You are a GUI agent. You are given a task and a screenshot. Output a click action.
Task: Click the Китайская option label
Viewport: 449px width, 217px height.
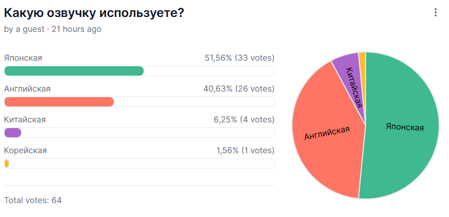coord(25,119)
